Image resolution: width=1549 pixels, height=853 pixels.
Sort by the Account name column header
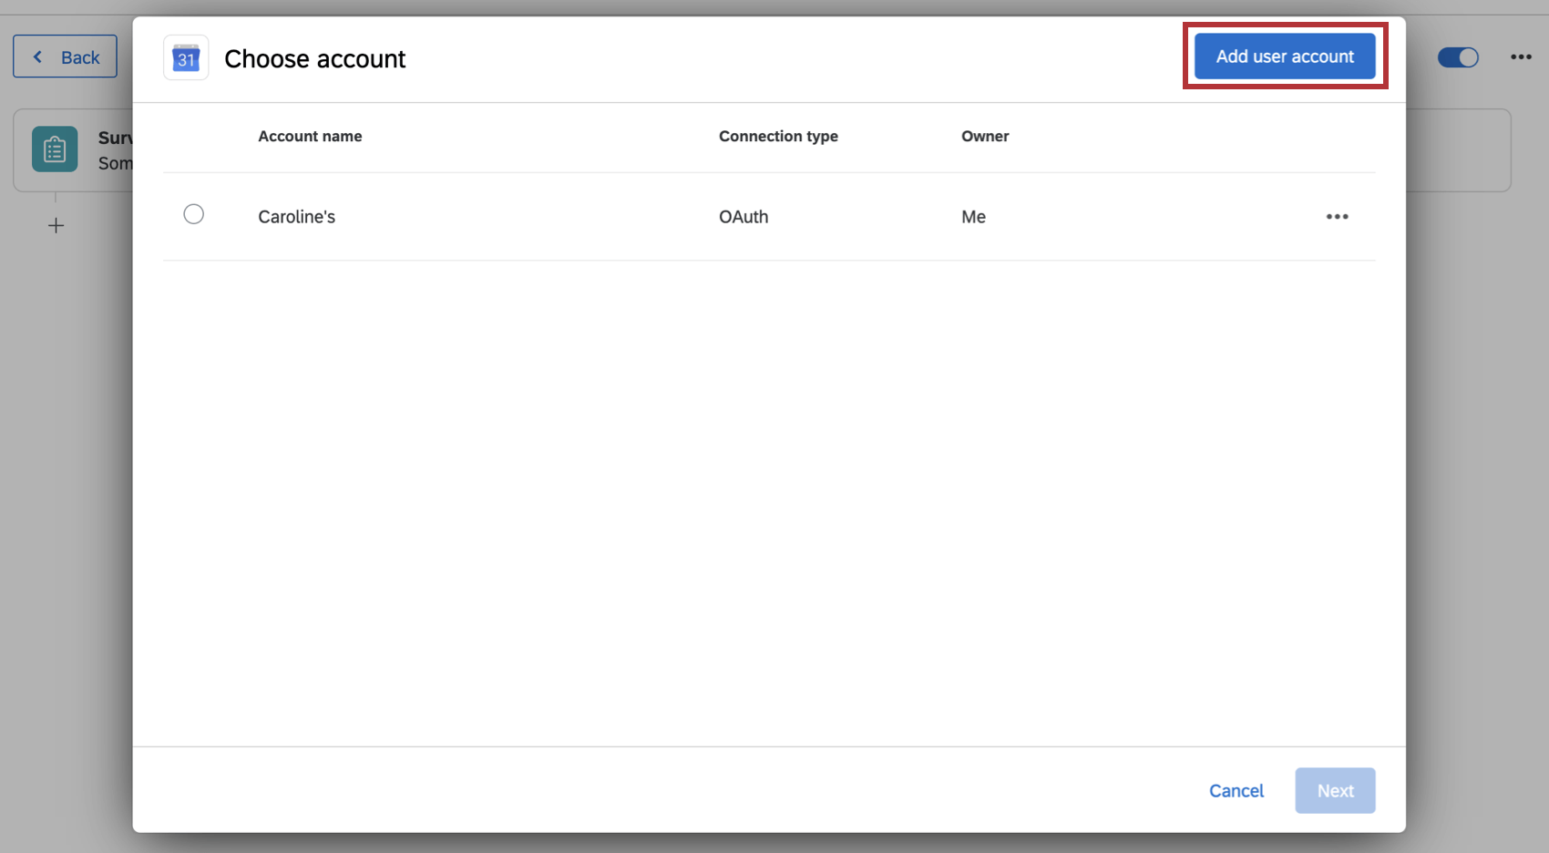pos(310,136)
